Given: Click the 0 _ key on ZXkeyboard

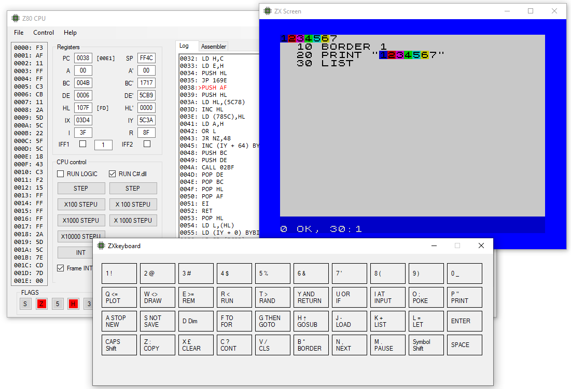Looking at the screenshot, I should click(465, 273).
